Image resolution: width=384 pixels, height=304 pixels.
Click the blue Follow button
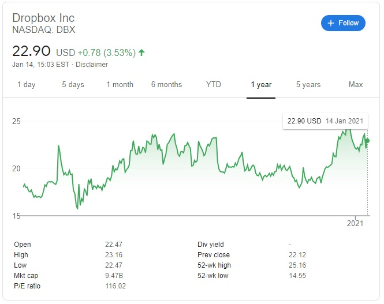(x=343, y=23)
